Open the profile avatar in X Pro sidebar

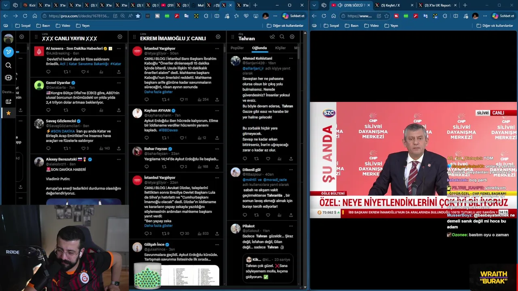tap(8, 39)
